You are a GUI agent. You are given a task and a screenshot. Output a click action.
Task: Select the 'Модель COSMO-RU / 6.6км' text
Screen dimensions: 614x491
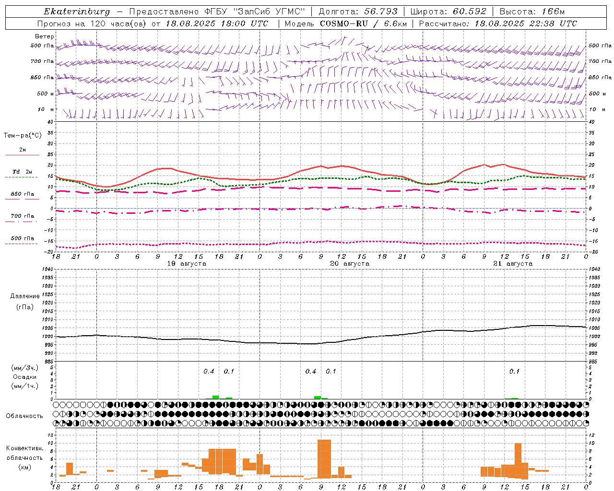[x=345, y=23]
